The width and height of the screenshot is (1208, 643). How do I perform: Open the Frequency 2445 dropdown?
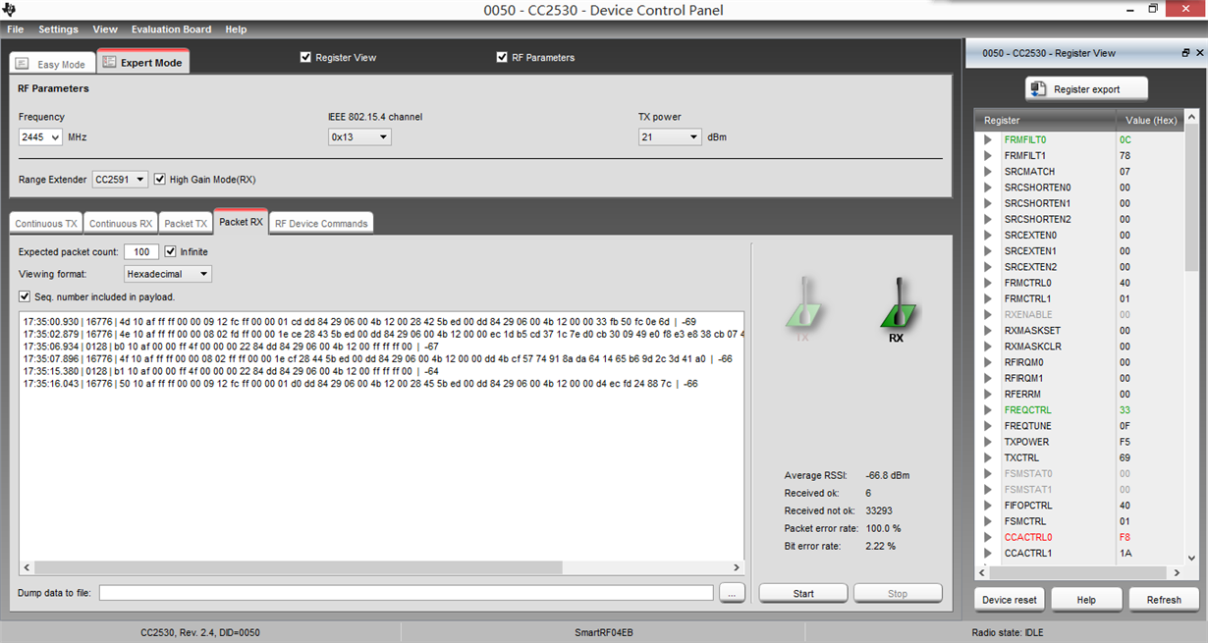(40, 137)
